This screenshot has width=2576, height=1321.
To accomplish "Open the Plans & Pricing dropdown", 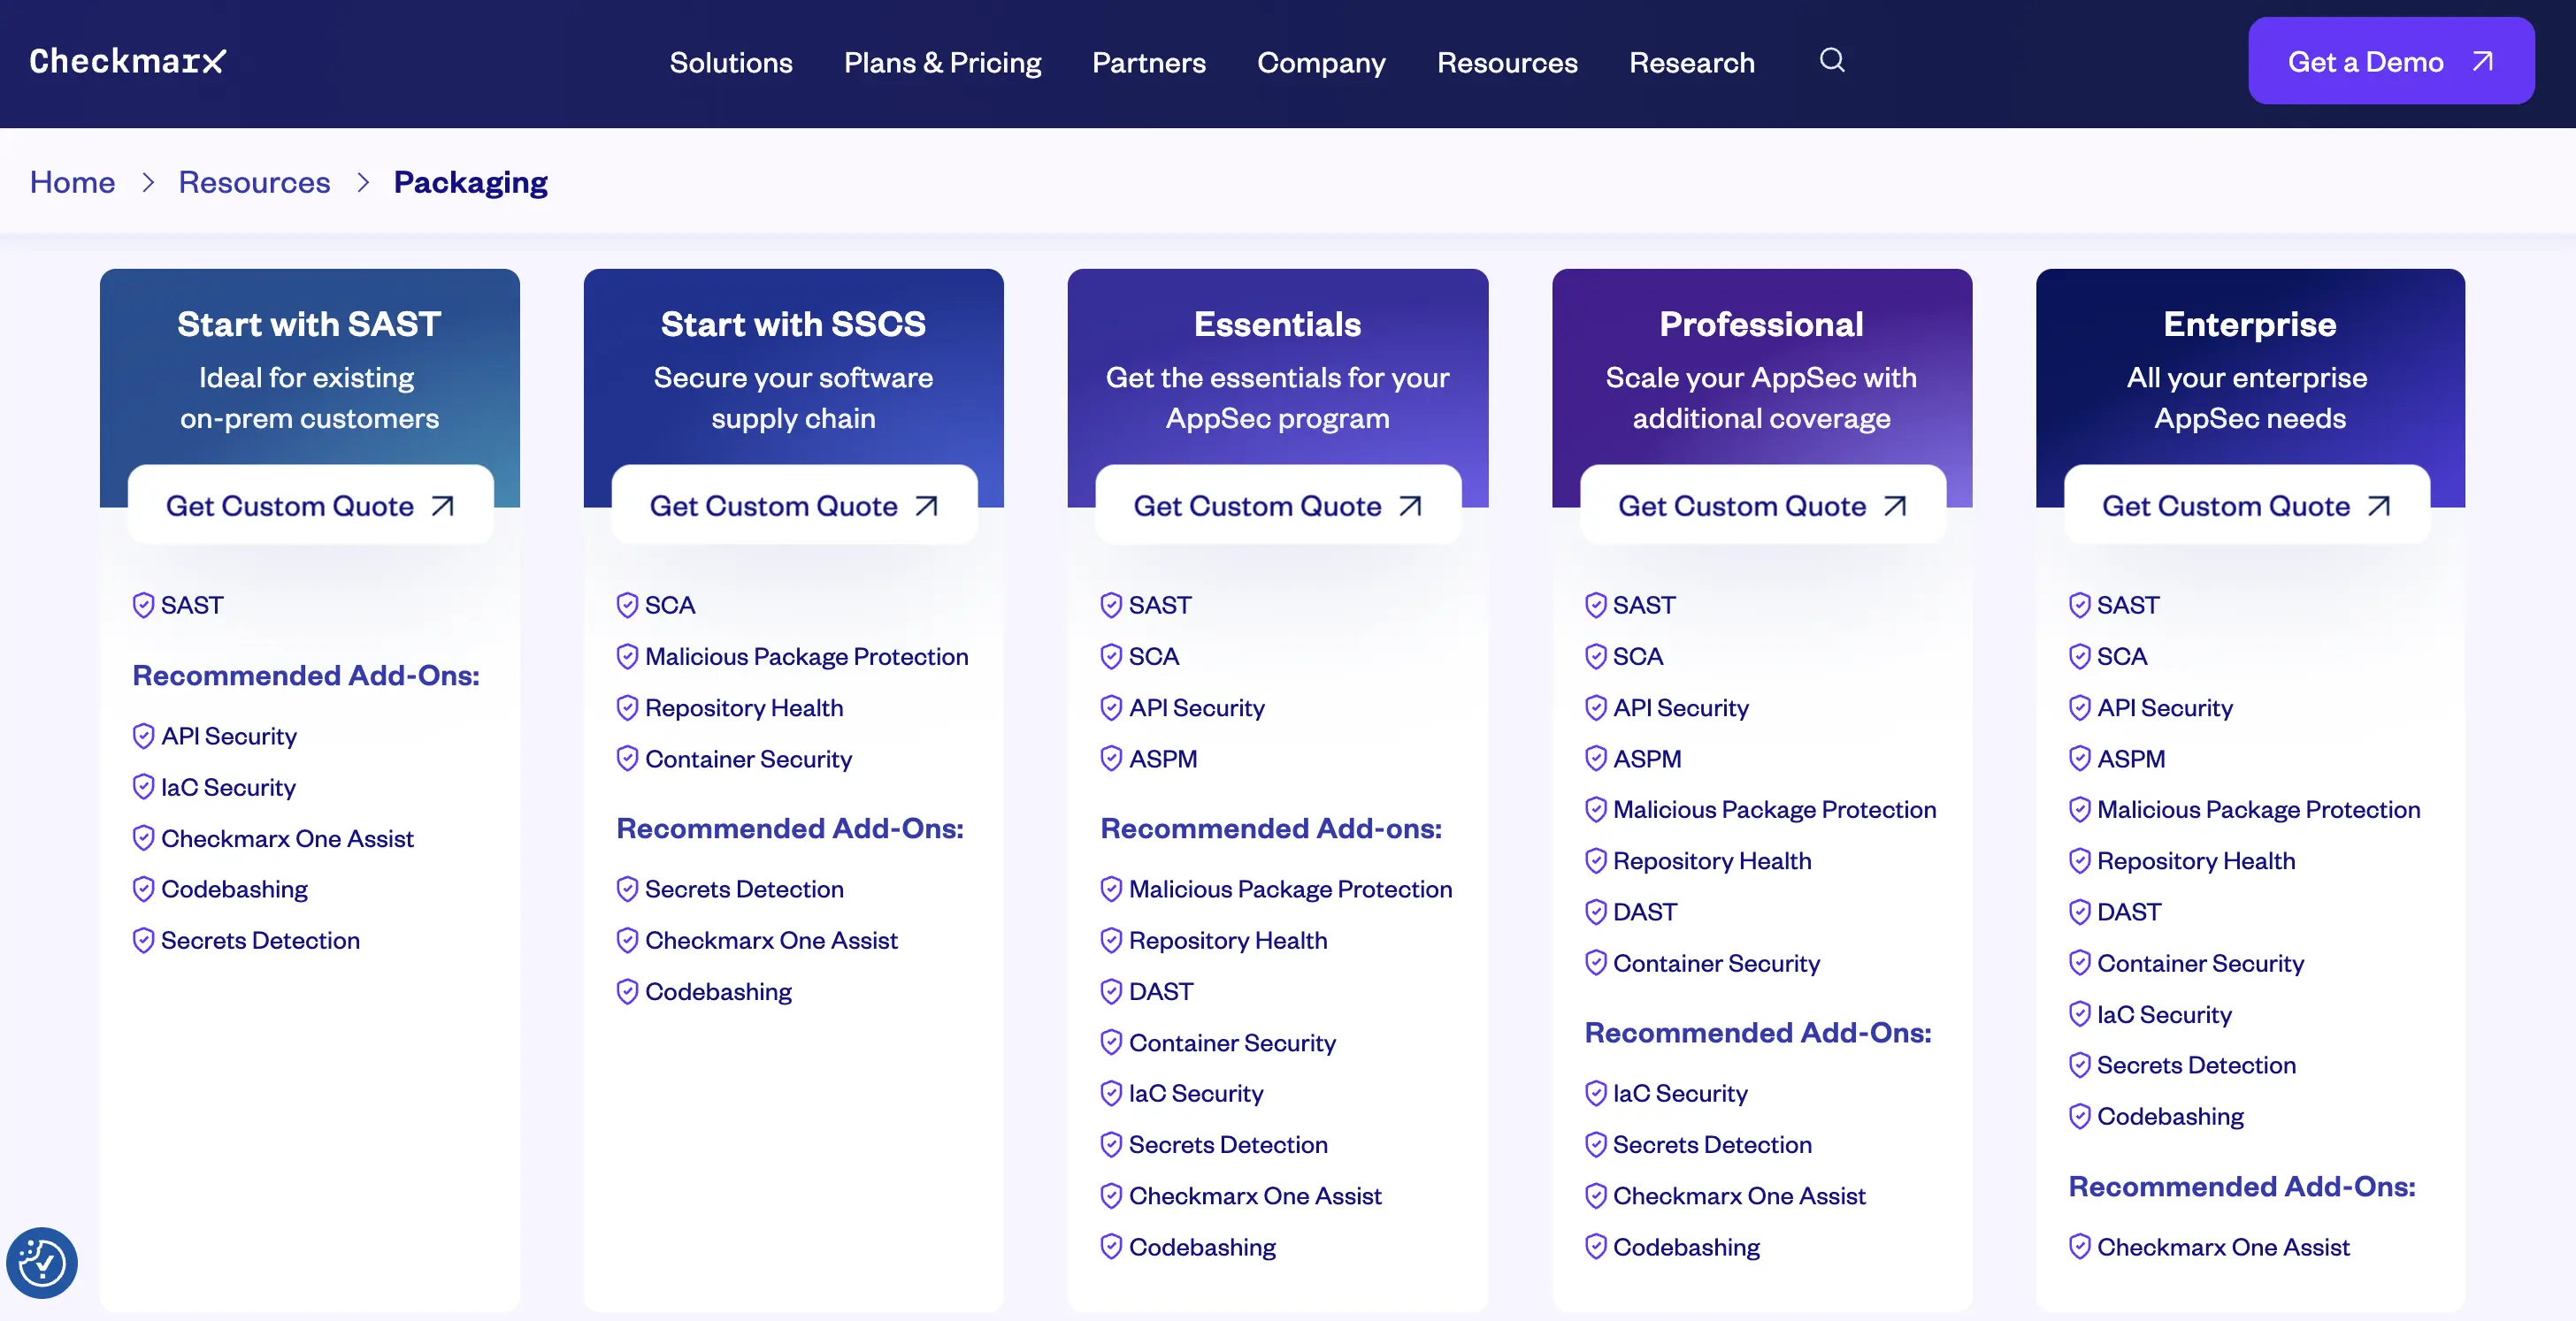I will (x=942, y=62).
